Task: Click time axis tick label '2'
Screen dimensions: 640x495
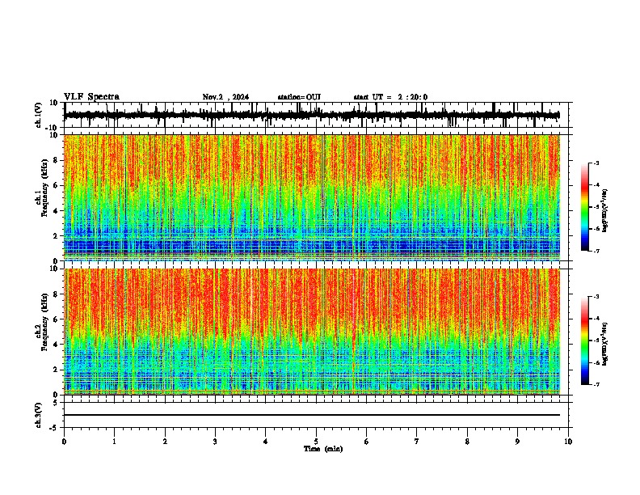Action: tap(165, 442)
